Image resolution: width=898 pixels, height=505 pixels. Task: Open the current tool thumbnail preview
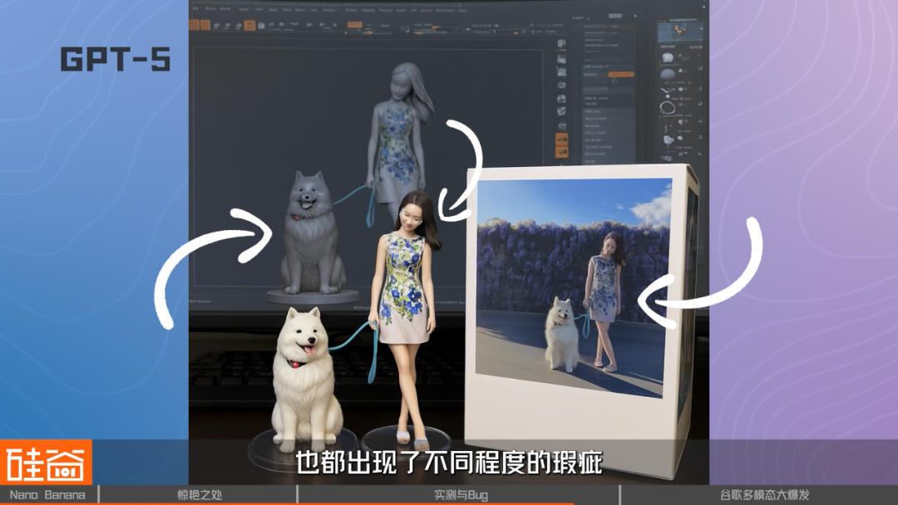pos(680,31)
